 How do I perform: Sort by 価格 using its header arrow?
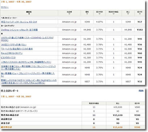[87, 14]
